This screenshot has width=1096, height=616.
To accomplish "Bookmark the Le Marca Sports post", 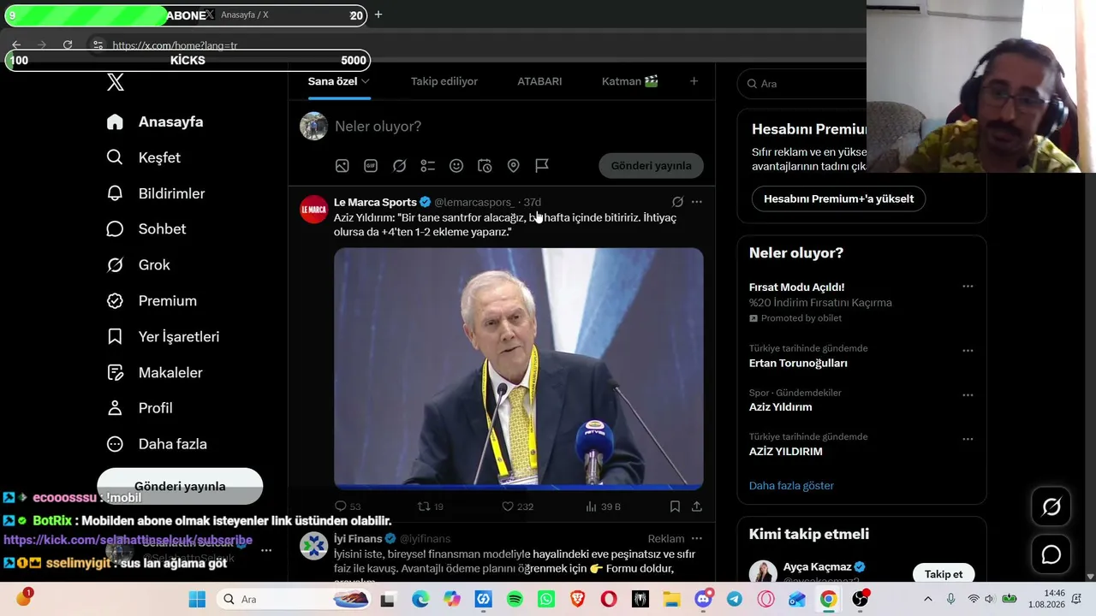I will click(x=675, y=506).
